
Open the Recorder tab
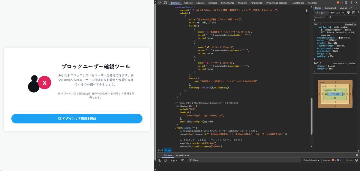tap(312, 3)
